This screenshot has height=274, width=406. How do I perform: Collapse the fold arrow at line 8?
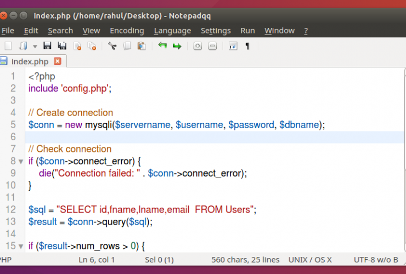pos(21,161)
